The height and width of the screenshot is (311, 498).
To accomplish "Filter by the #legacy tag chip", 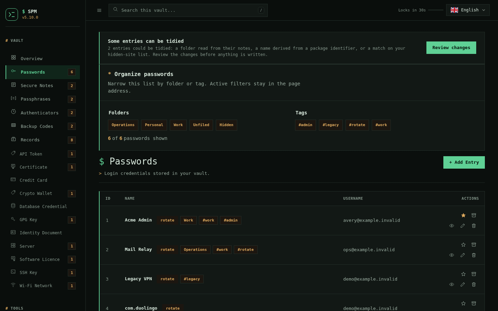I will pos(331,125).
